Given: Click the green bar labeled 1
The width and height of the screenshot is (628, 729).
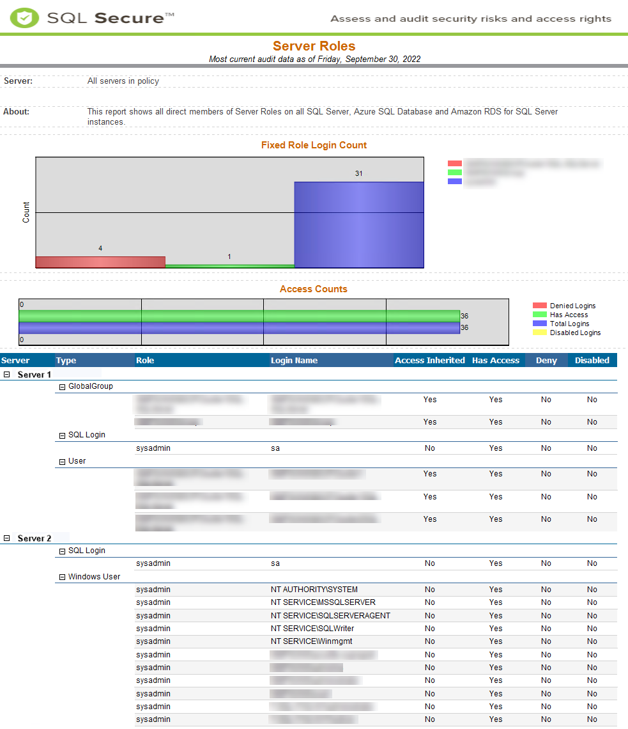Looking at the screenshot, I should [x=229, y=267].
